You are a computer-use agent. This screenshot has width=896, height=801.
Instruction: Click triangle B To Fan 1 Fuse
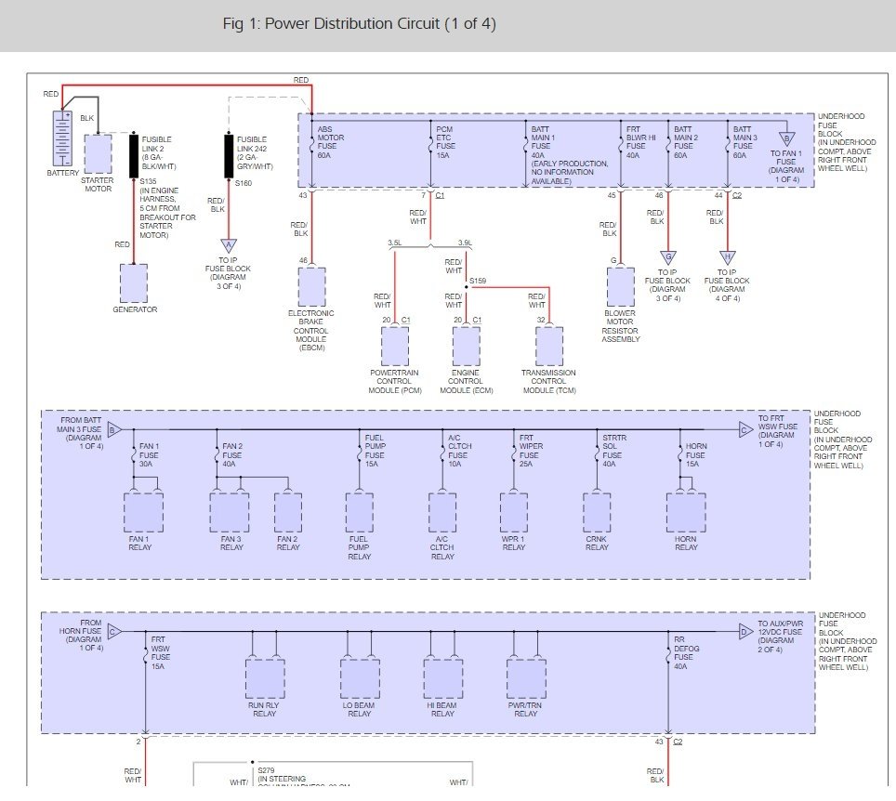[x=787, y=138]
